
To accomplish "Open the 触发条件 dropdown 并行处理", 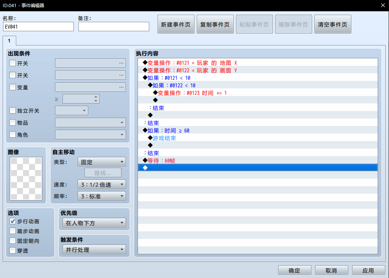I will click(94, 249).
